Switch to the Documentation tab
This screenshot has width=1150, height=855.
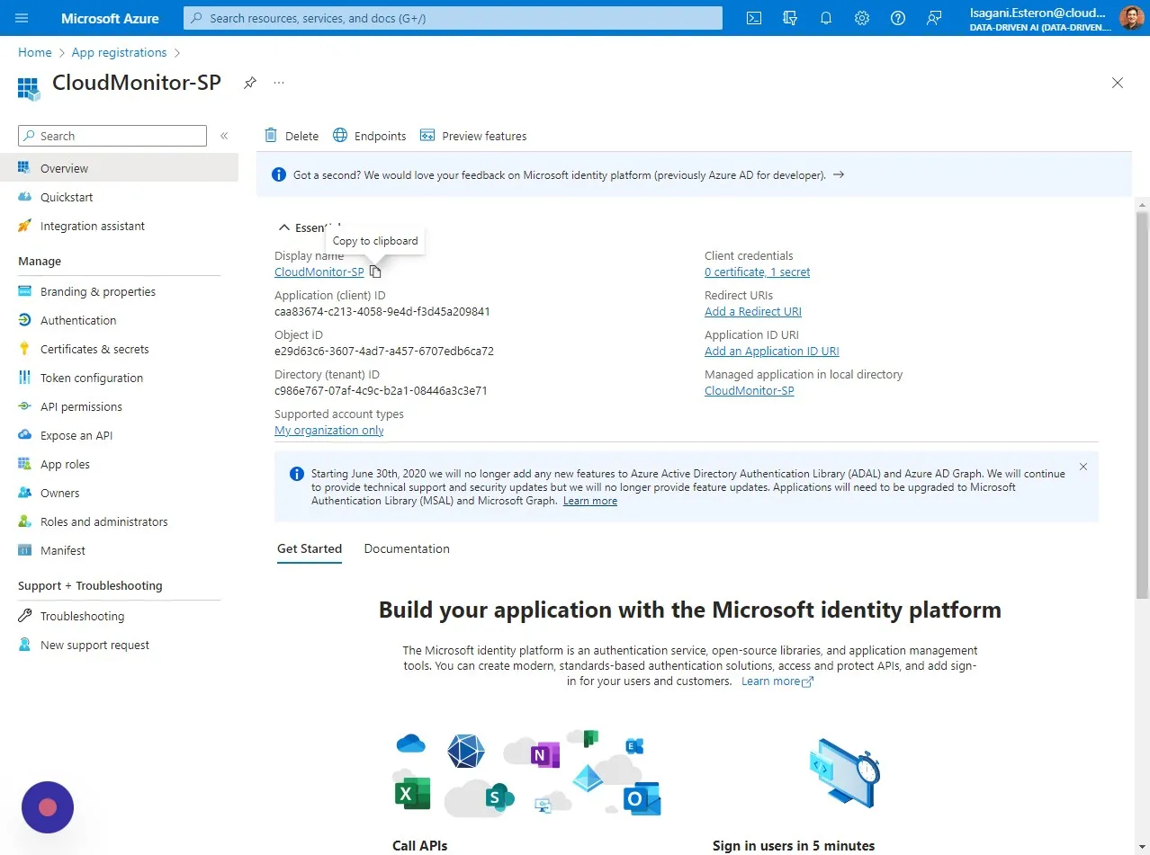pyautogui.click(x=407, y=548)
